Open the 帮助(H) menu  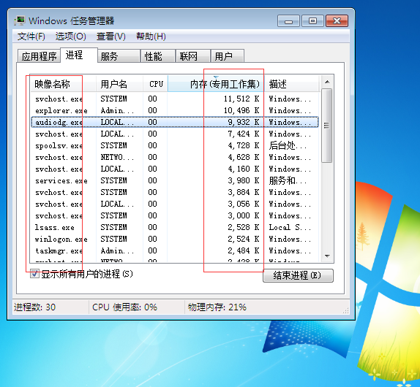point(151,37)
